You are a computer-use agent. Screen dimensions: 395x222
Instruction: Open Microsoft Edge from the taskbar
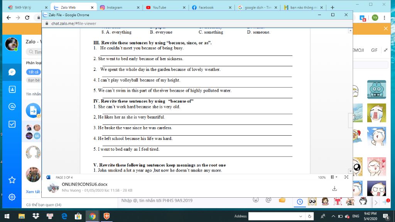pyautogui.click(x=64, y=216)
